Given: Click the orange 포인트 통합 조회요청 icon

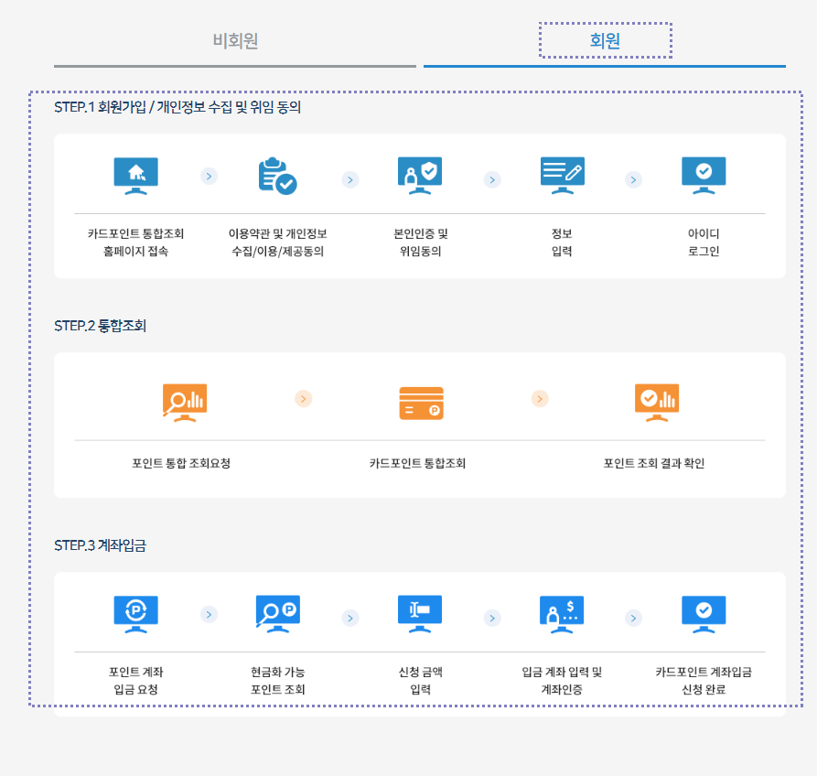Looking at the screenshot, I should [185, 403].
